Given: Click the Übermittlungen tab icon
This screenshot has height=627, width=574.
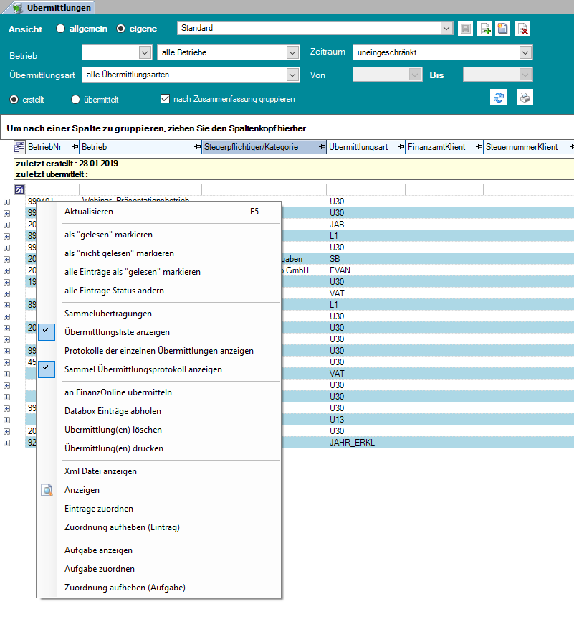Looking at the screenshot, I should [x=18, y=8].
